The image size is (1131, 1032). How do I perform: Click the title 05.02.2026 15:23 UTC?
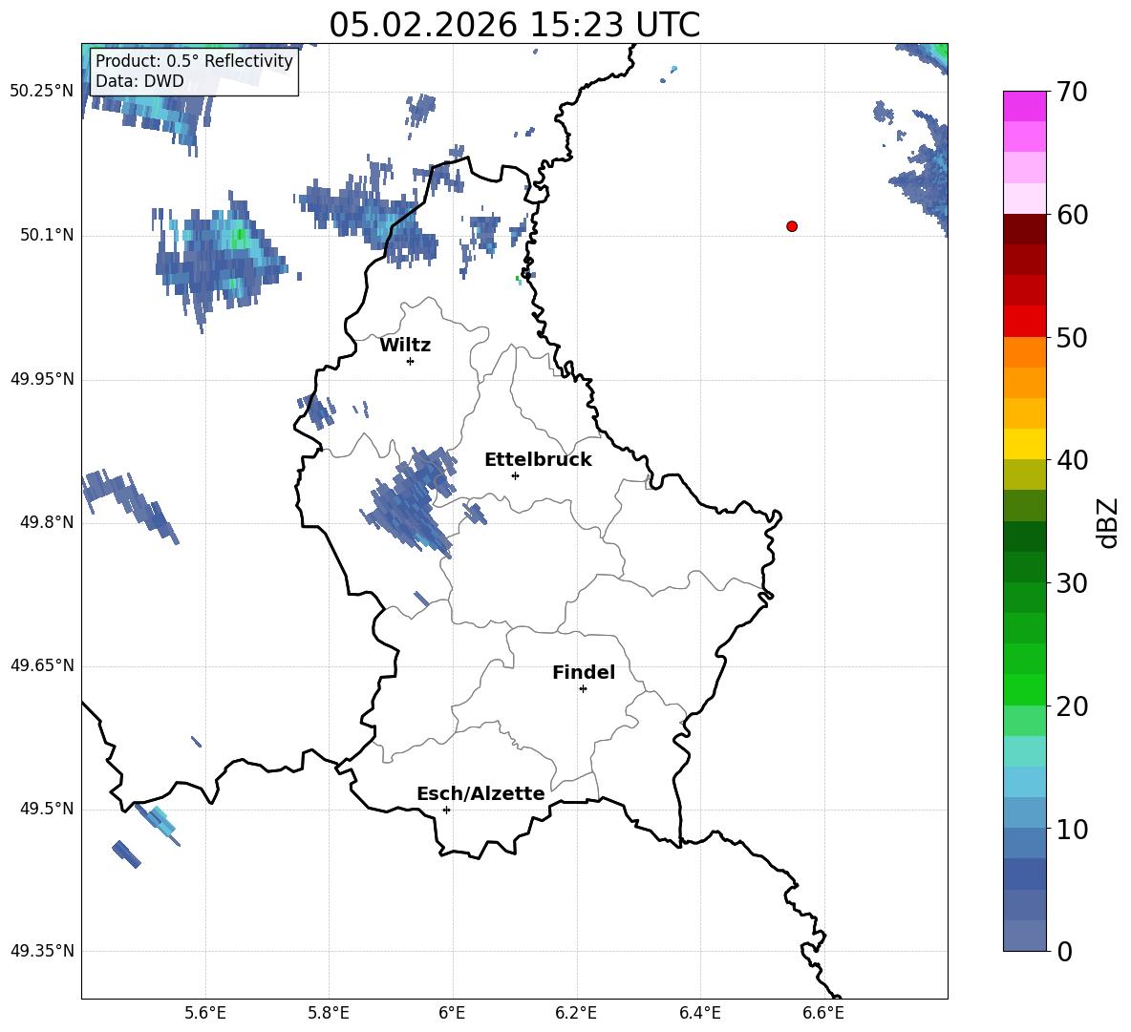(x=514, y=25)
